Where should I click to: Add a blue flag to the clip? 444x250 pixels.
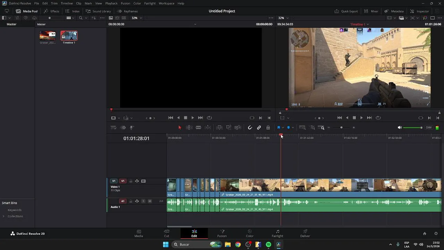tap(279, 128)
